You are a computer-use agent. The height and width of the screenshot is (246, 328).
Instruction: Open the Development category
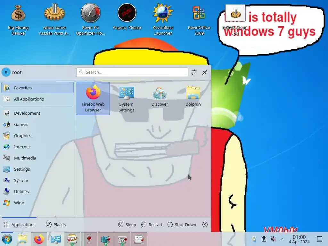pyautogui.click(x=37, y=113)
